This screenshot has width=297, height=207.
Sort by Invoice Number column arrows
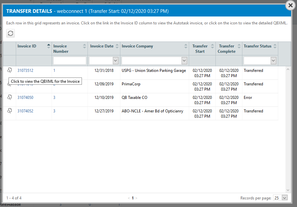tap(85, 46)
